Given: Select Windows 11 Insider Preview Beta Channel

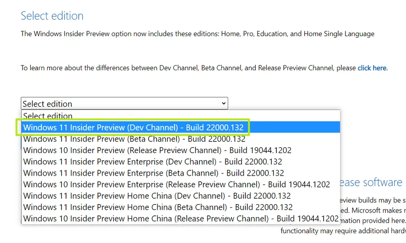Looking at the screenshot, I should coord(180,139).
